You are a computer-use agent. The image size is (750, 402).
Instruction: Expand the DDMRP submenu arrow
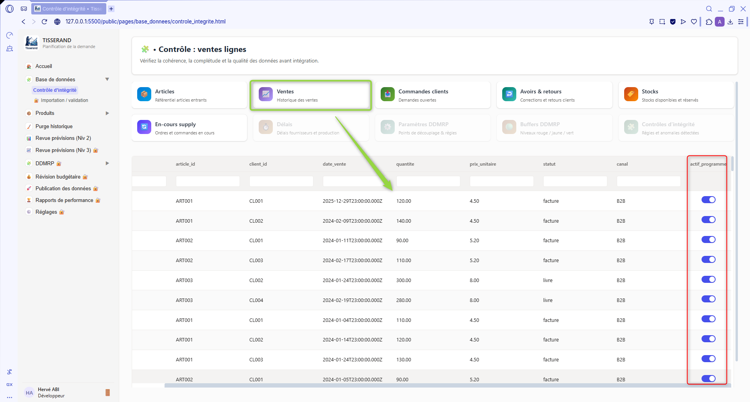pyautogui.click(x=107, y=163)
